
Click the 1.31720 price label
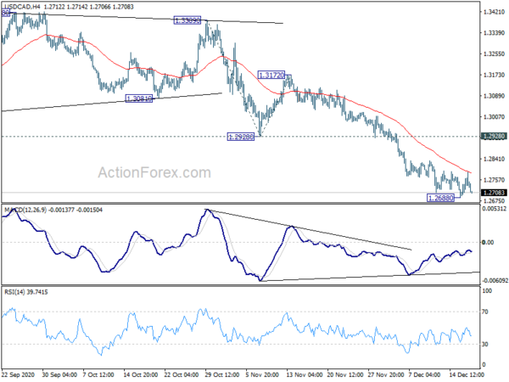tap(271, 76)
